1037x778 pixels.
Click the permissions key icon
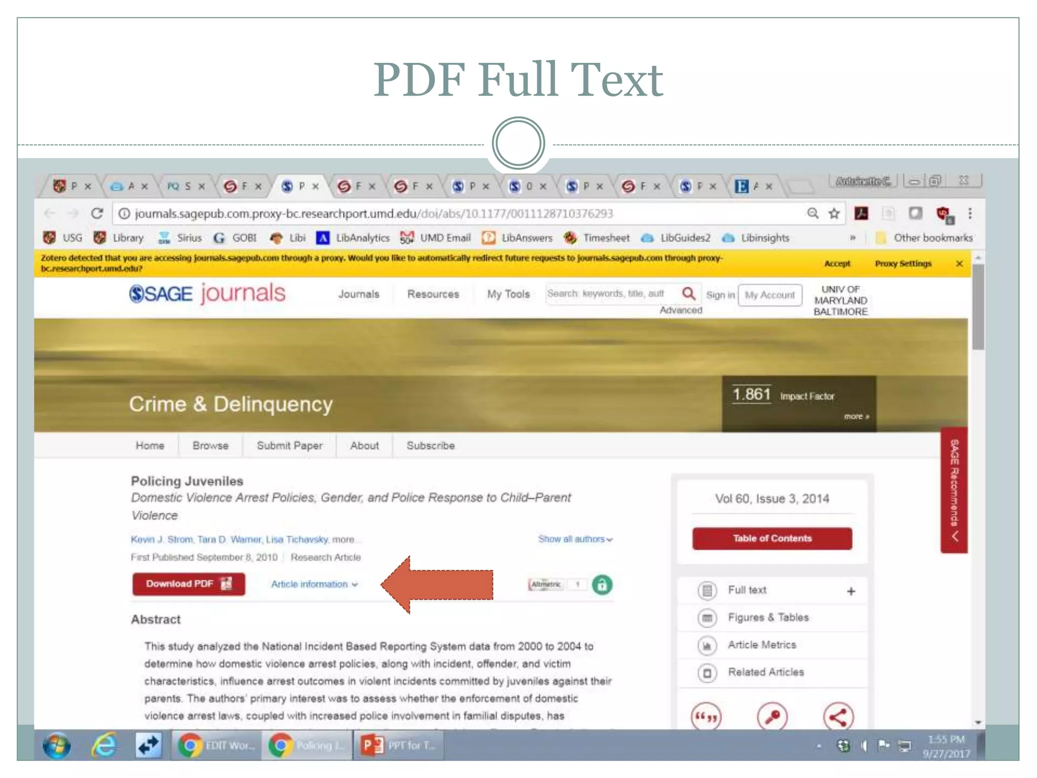tap(772, 717)
